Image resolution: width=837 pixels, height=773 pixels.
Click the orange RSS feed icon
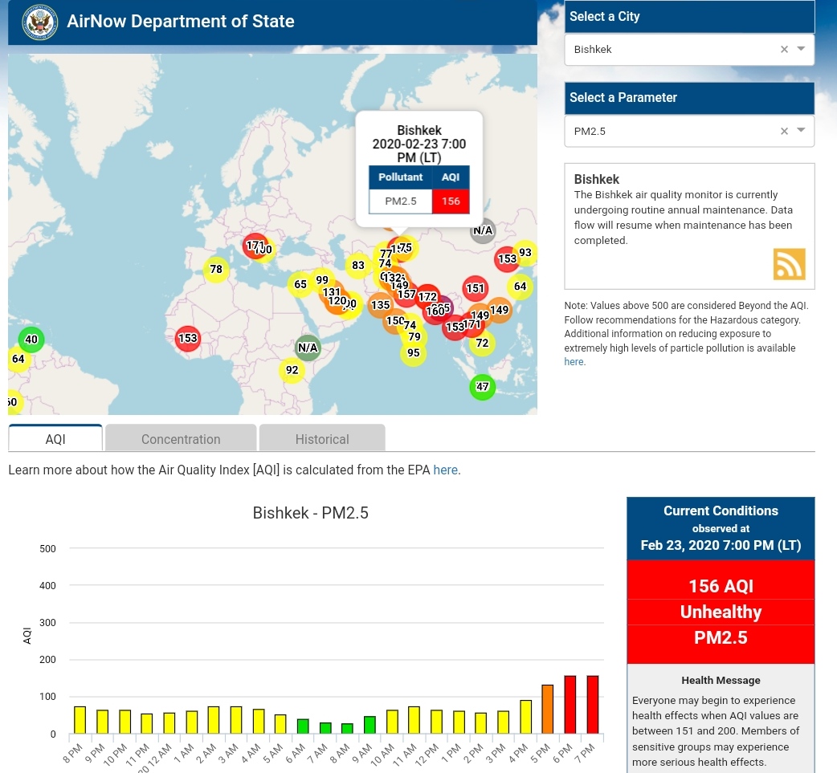click(x=789, y=264)
